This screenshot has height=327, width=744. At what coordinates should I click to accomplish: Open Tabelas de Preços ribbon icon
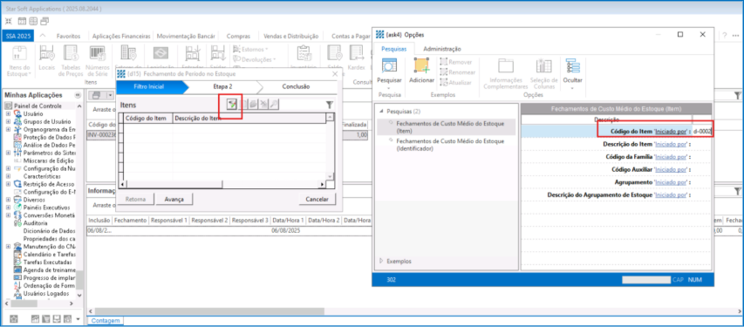(x=71, y=60)
